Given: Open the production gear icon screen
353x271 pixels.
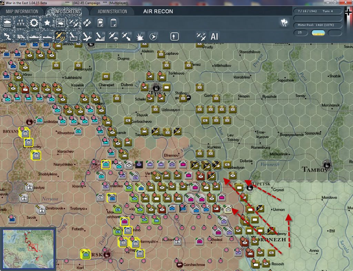Looking at the screenshot, I should click(34, 23).
